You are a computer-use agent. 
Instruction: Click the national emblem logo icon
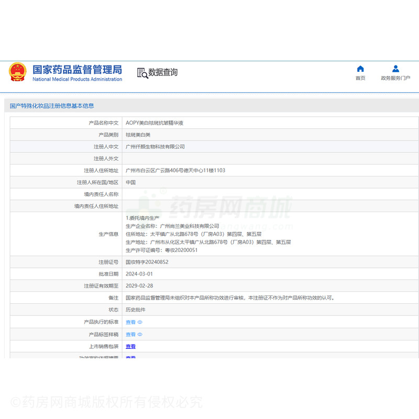click(17, 70)
